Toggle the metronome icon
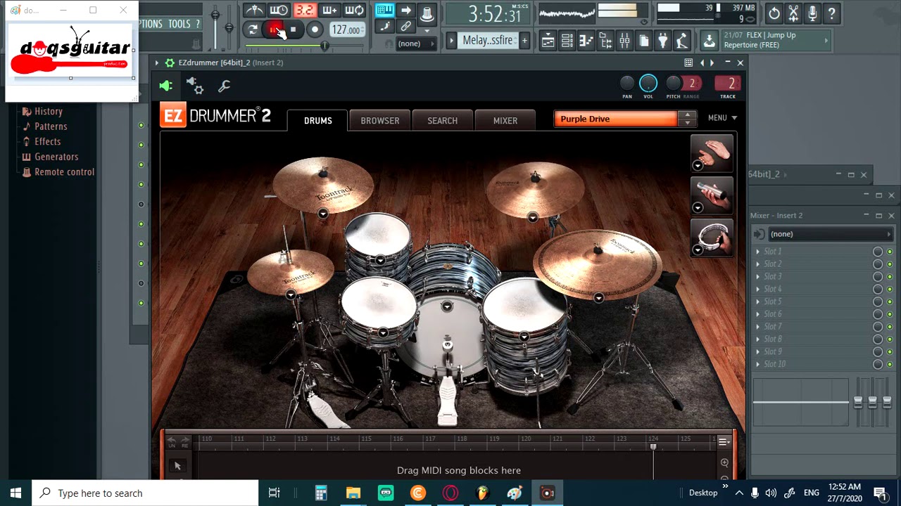The height and width of the screenshot is (506, 901). (x=254, y=11)
